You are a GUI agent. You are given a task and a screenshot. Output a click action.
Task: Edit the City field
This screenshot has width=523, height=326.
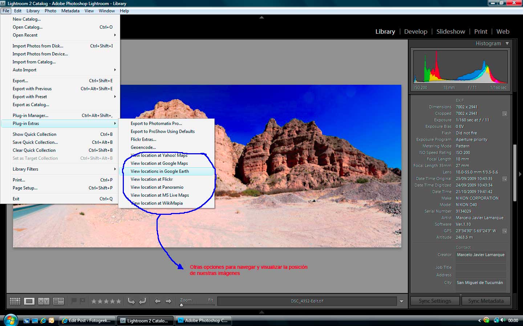pyautogui.click(x=481, y=285)
